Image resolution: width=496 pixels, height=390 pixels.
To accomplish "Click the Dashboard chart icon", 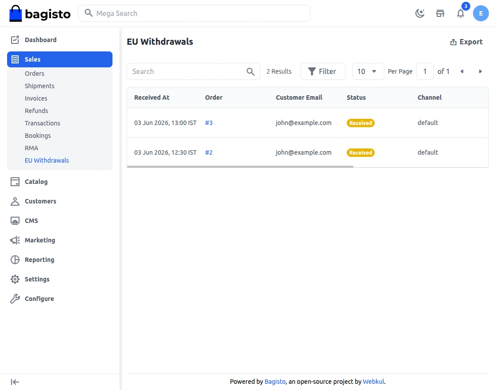I will pos(15,40).
